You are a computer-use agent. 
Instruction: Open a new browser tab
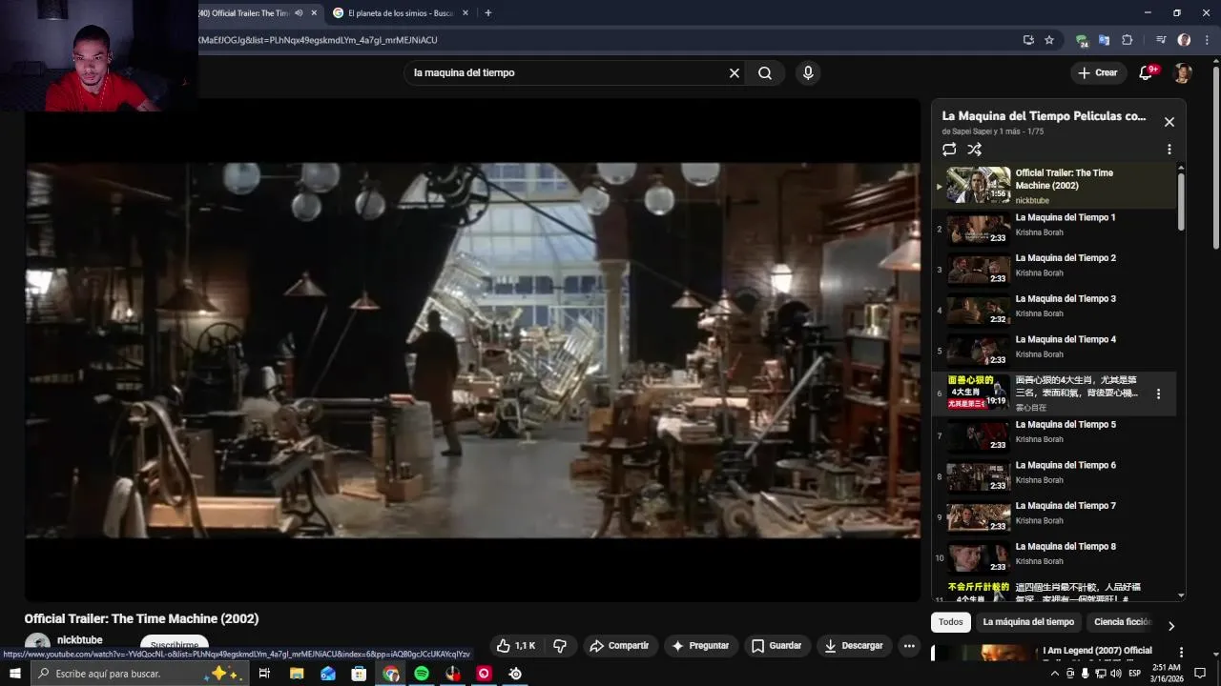tap(488, 13)
